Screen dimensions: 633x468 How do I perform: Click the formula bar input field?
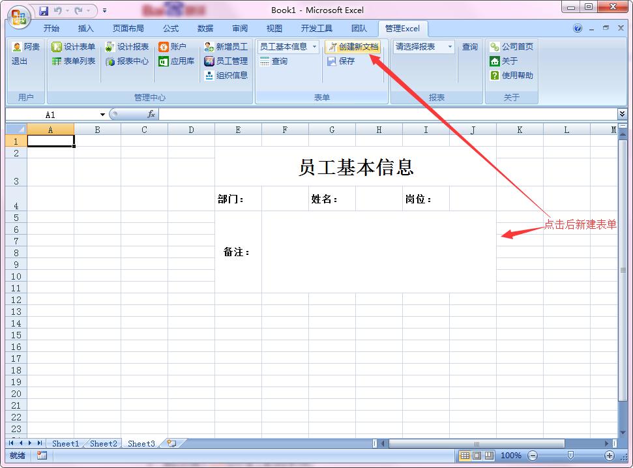[x=385, y=115]
